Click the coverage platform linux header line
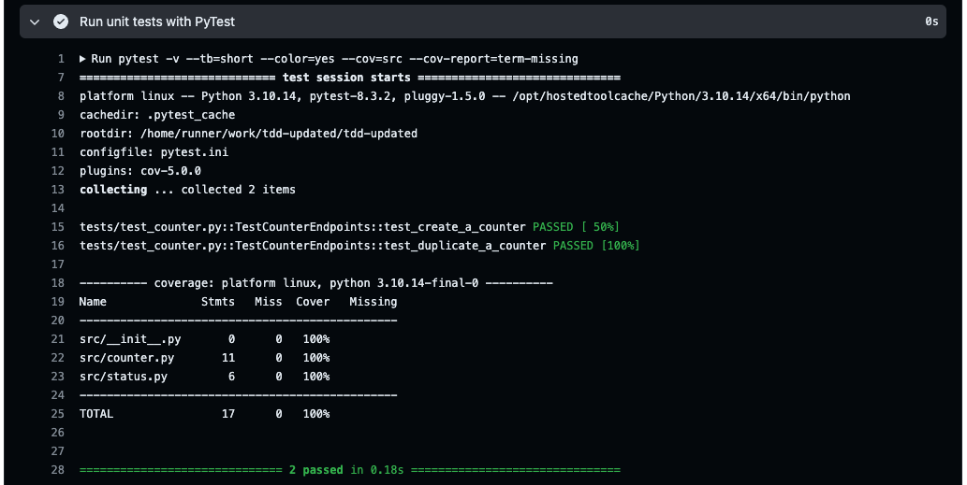 point(316,283)
